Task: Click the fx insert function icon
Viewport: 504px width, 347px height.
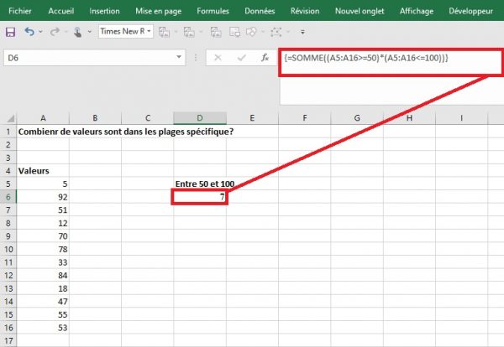Action: 265,58
